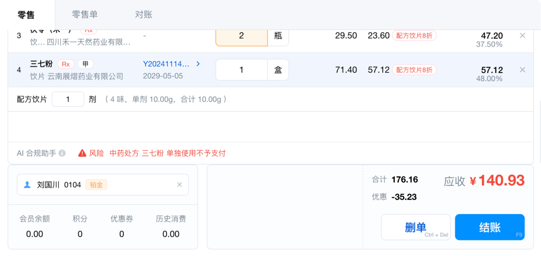Image resolution: width=541 pixels, height=256 pixels.
Task: Open the 瓶 unit selector in row 3
Action: [278, 36]
